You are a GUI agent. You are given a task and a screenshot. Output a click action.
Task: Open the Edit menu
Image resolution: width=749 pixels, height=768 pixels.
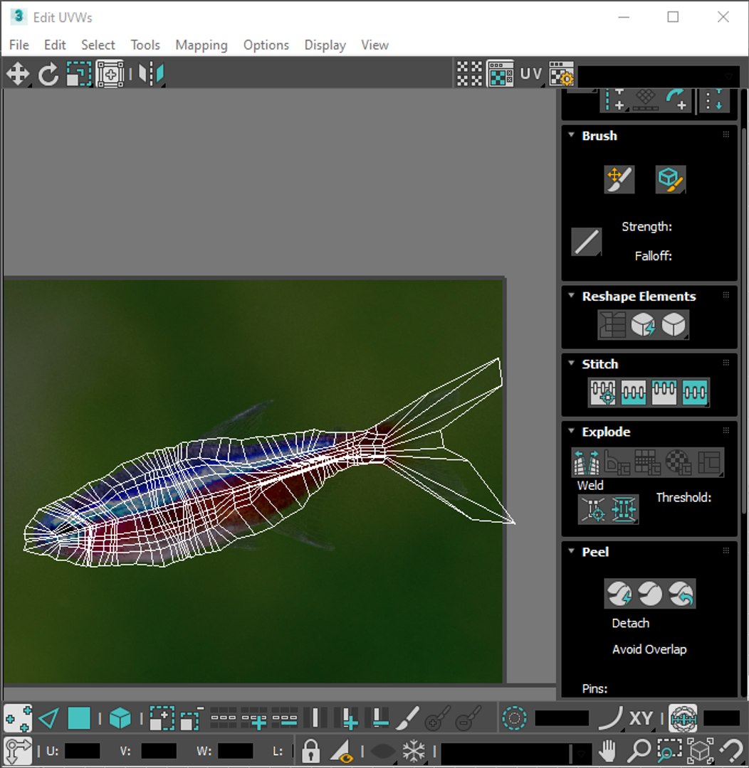point(55,45)
